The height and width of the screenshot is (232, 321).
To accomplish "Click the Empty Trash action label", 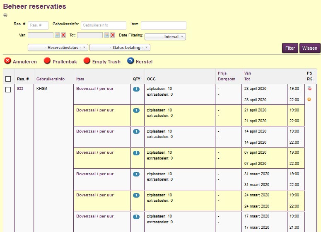I will 106,62.
